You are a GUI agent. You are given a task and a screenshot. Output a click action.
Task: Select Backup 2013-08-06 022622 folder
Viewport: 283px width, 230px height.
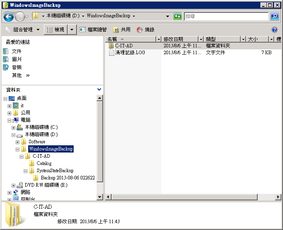tap(68, 178)
